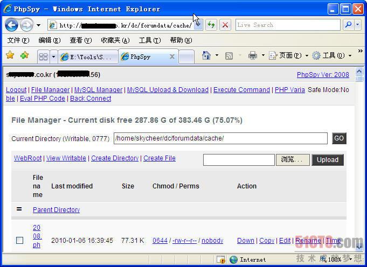
Task: Open the PHP Variable link
Action: (x=290, y=90)
